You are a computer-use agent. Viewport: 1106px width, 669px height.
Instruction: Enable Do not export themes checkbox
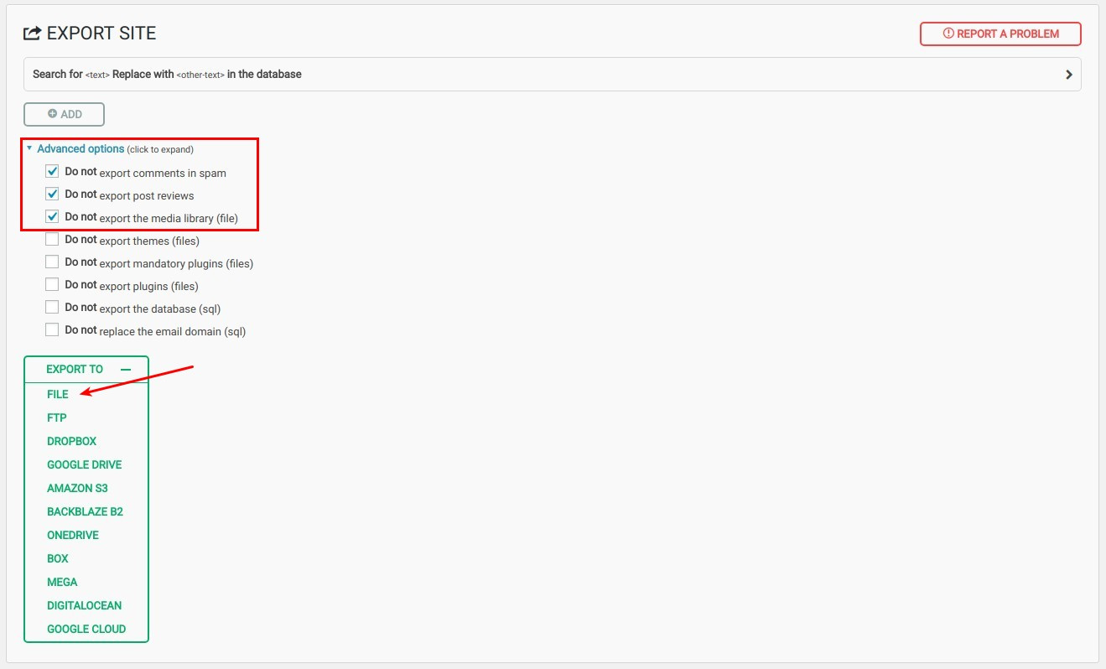click(x=52, y=240)
